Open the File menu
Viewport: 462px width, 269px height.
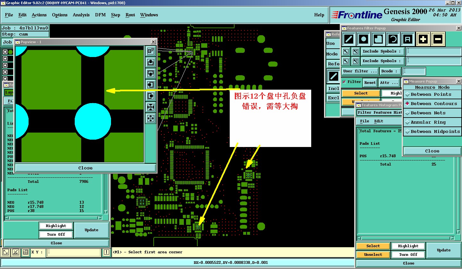[9, 15]
